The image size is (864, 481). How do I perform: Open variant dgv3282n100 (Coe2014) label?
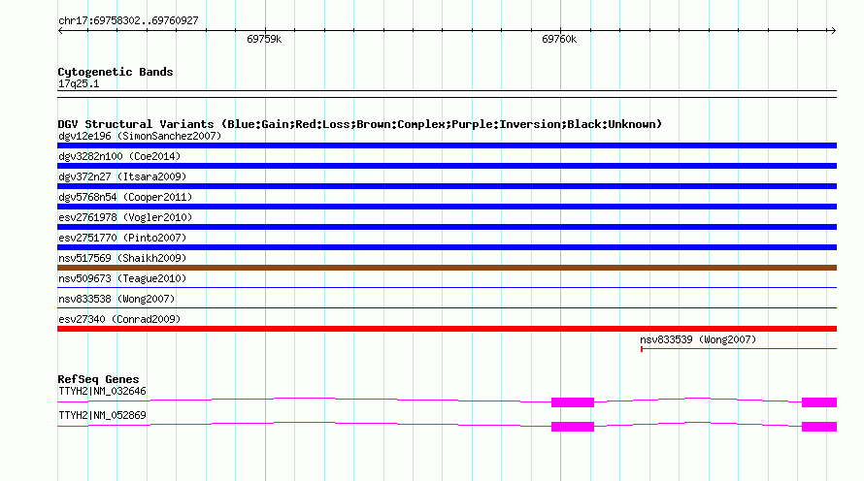tap(119, 156)
